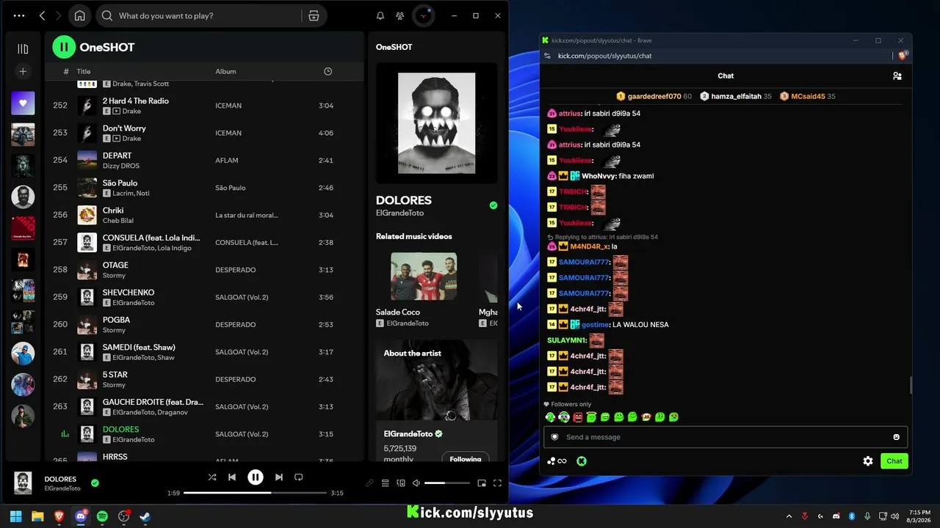Open Steam from the taskbar

coord(145,516)
